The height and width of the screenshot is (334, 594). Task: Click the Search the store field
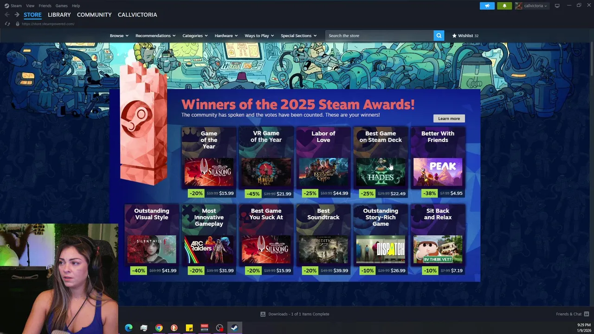pos(380,35)
